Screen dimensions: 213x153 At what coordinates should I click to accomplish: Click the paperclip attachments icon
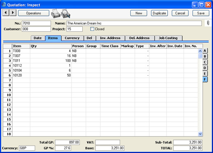[x=208, y=23]
